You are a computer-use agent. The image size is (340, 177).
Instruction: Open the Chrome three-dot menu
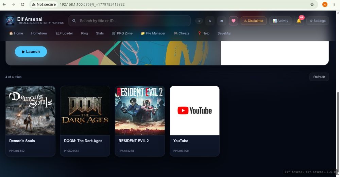pyautogui.click(x=334, y=4)
